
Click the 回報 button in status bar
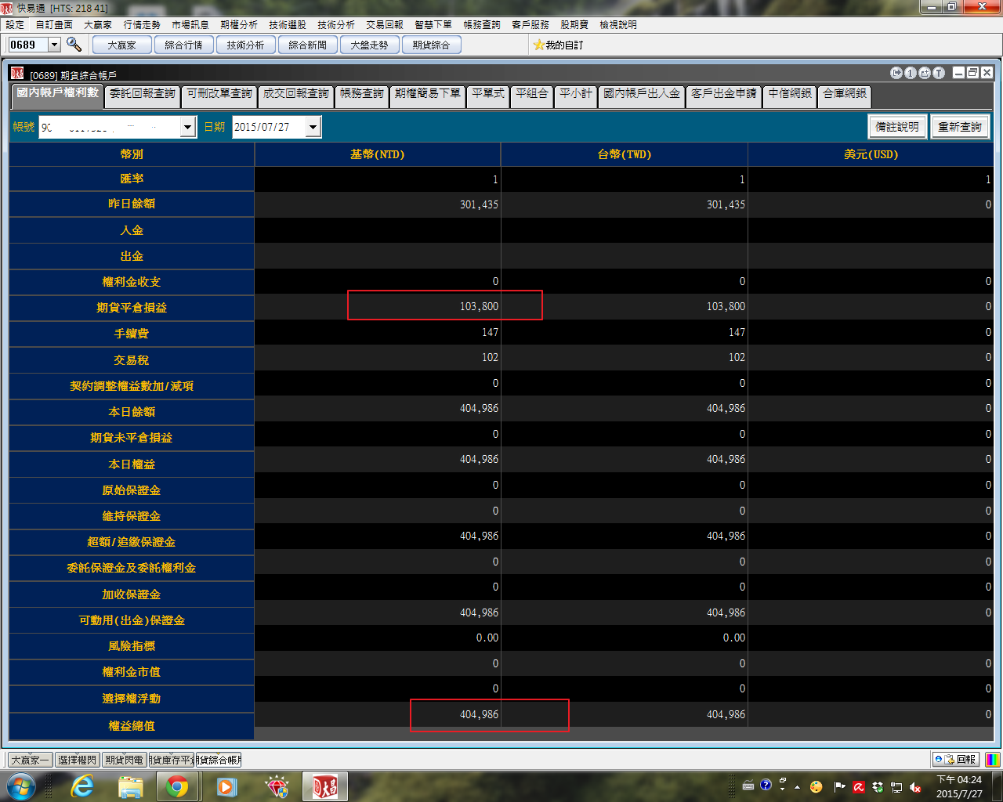[955, 760]
